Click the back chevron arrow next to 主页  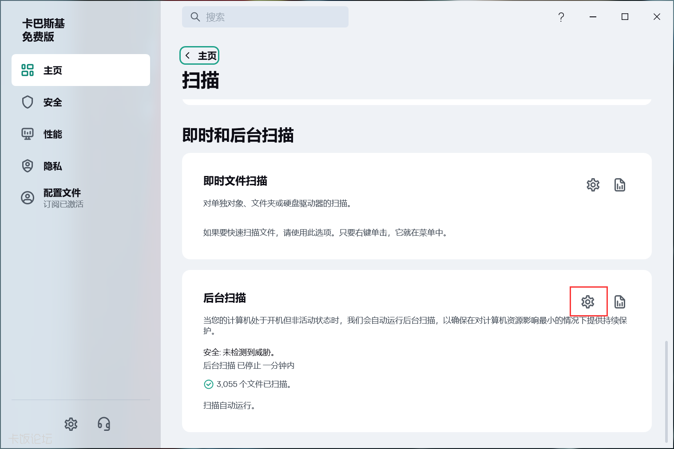click(x=188, y=55)
